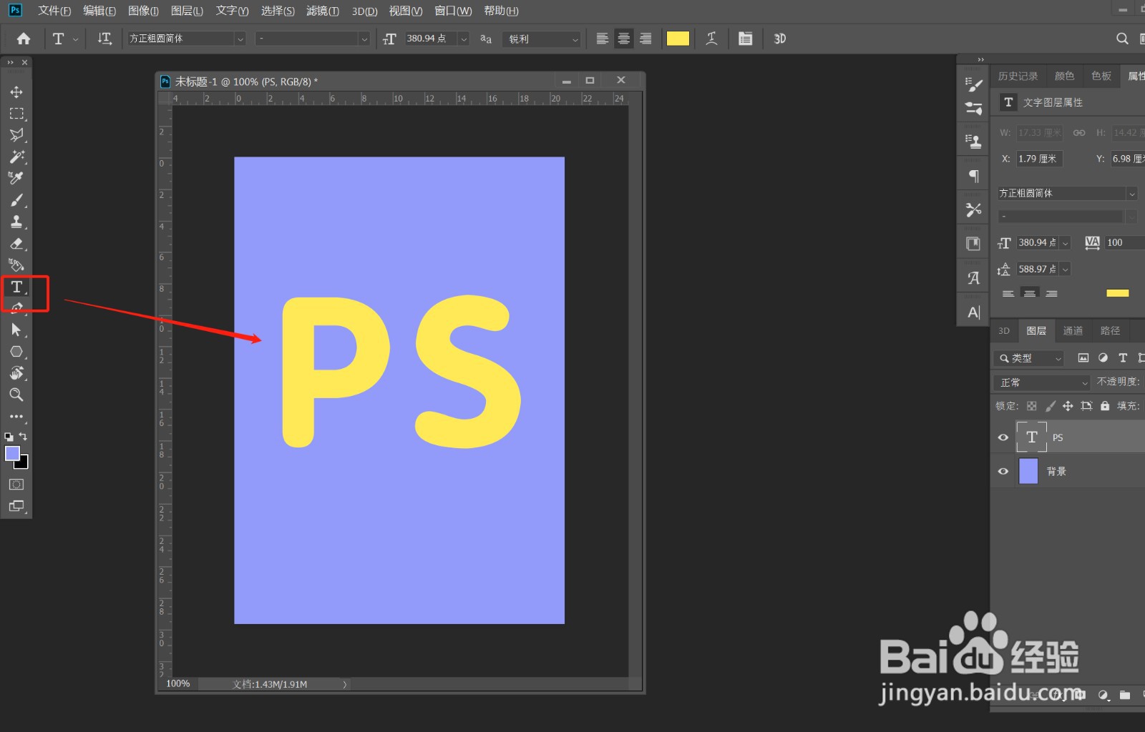The height and width of the screenshot is (732, 1145).
Task: Select the Zoom tool in toolbox
Action: point(16,395)
